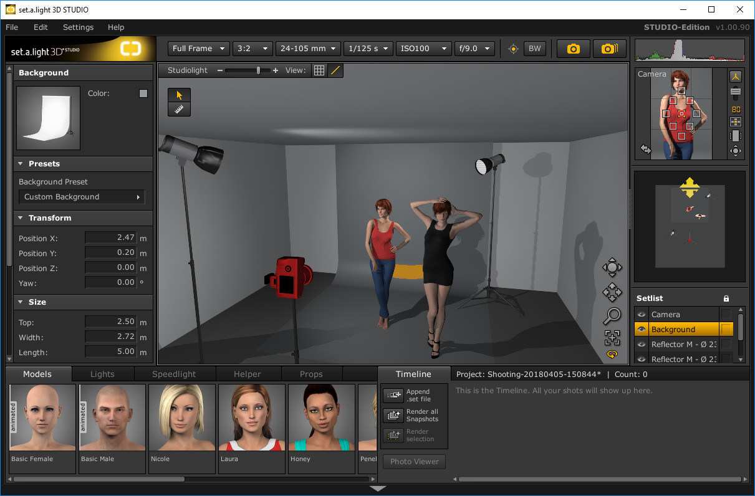Toggle visibility of Background setlist item
The image size is (755, 496).
point(642,330)
